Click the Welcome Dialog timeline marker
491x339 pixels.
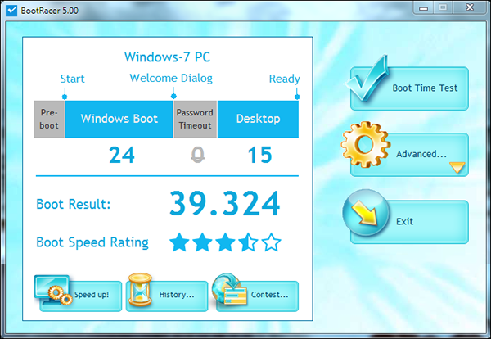pos(173,96)
